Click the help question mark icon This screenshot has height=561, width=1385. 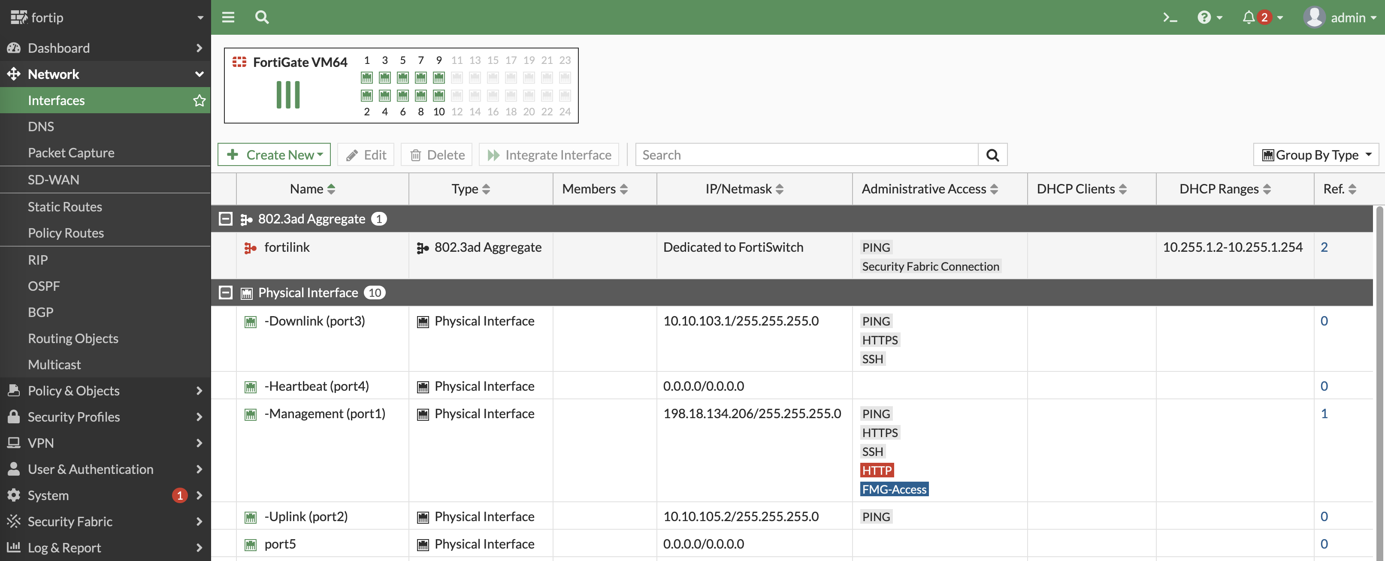[1204, 18]
